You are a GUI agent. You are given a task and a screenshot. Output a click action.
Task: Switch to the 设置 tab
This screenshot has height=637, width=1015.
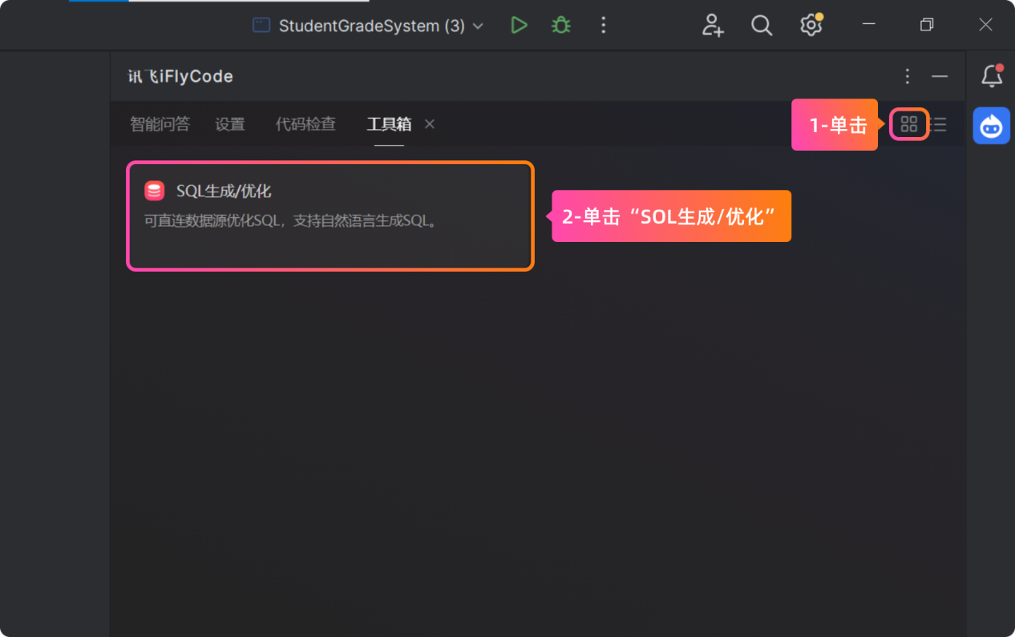tap(230, 124)
